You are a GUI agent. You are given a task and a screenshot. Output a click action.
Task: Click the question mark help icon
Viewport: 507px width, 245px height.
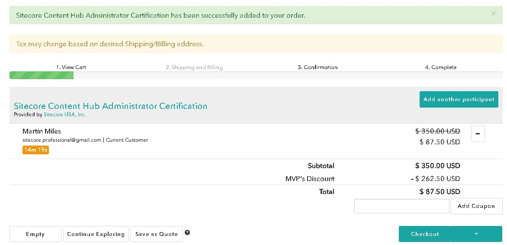(187, 232)
